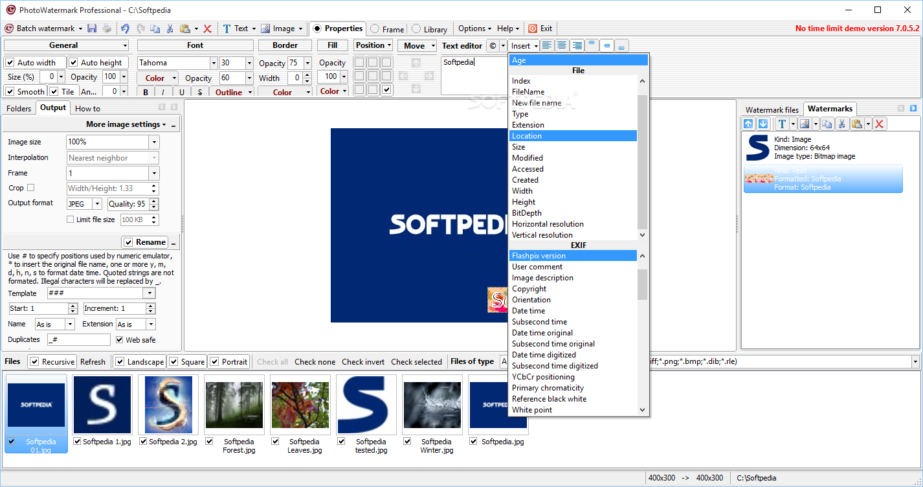
Task: Add a Text watermark from the main toolbar
Action: [x=236, y=28]
